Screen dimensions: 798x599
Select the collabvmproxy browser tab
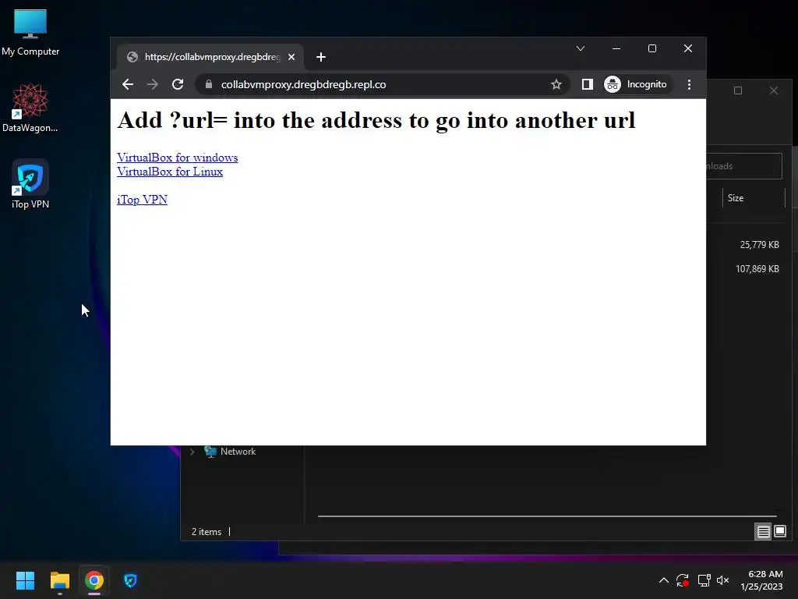pos(210,57)
